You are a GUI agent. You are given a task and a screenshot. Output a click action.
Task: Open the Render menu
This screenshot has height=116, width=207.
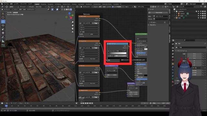click(x=16, y=4)
